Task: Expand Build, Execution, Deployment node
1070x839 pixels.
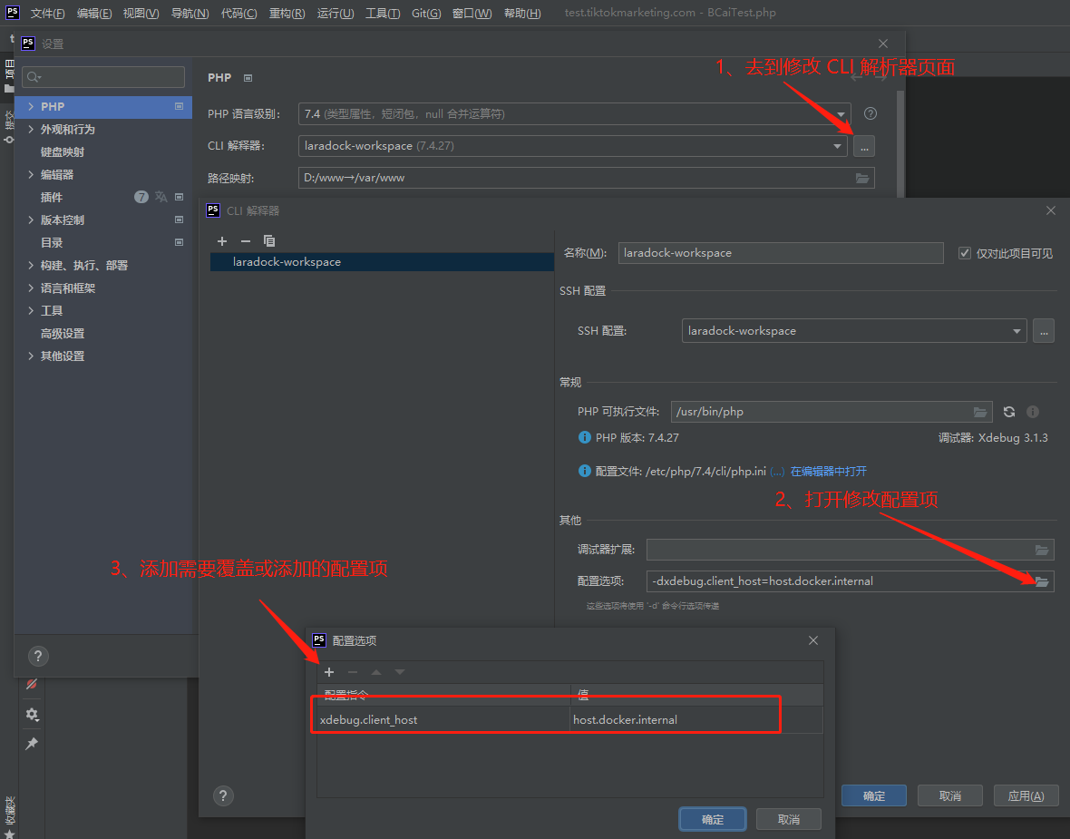Action: [x=31, y=265]
